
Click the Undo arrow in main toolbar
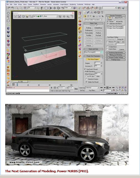point(9,8)
